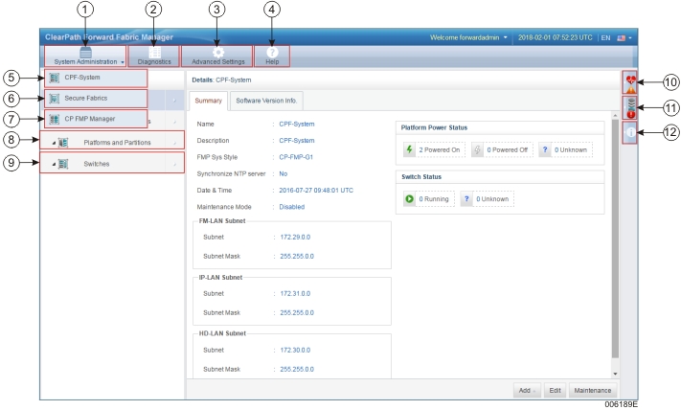
Task: Open the information panel icon
Action: [x=629, y=135]
